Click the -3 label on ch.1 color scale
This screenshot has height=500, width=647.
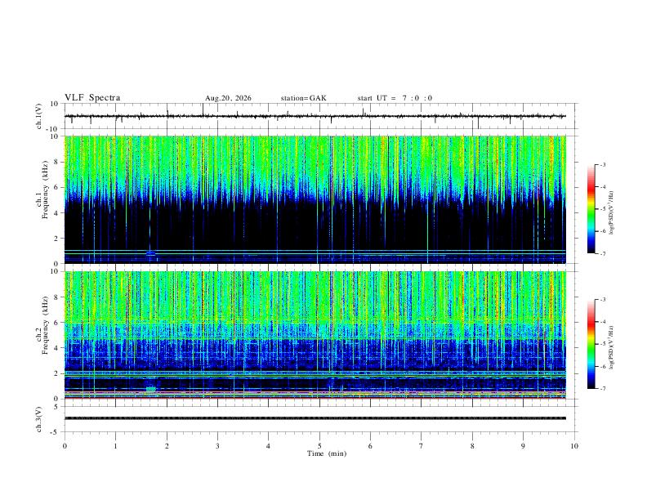click(602, 165)
